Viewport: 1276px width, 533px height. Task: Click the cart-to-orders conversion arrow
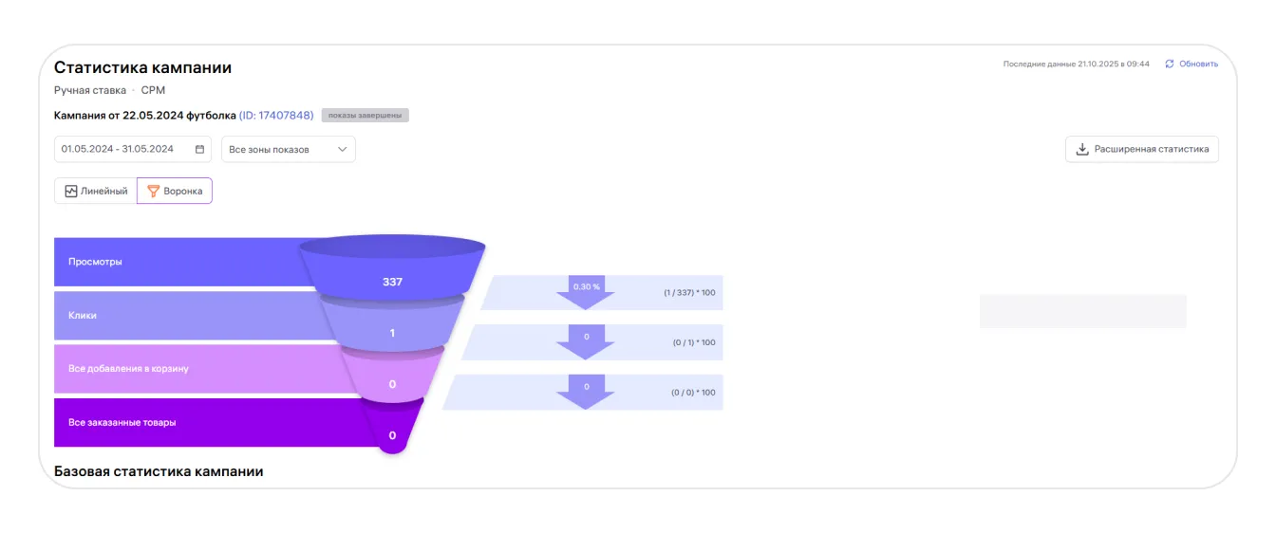click(x=586, y=391)
